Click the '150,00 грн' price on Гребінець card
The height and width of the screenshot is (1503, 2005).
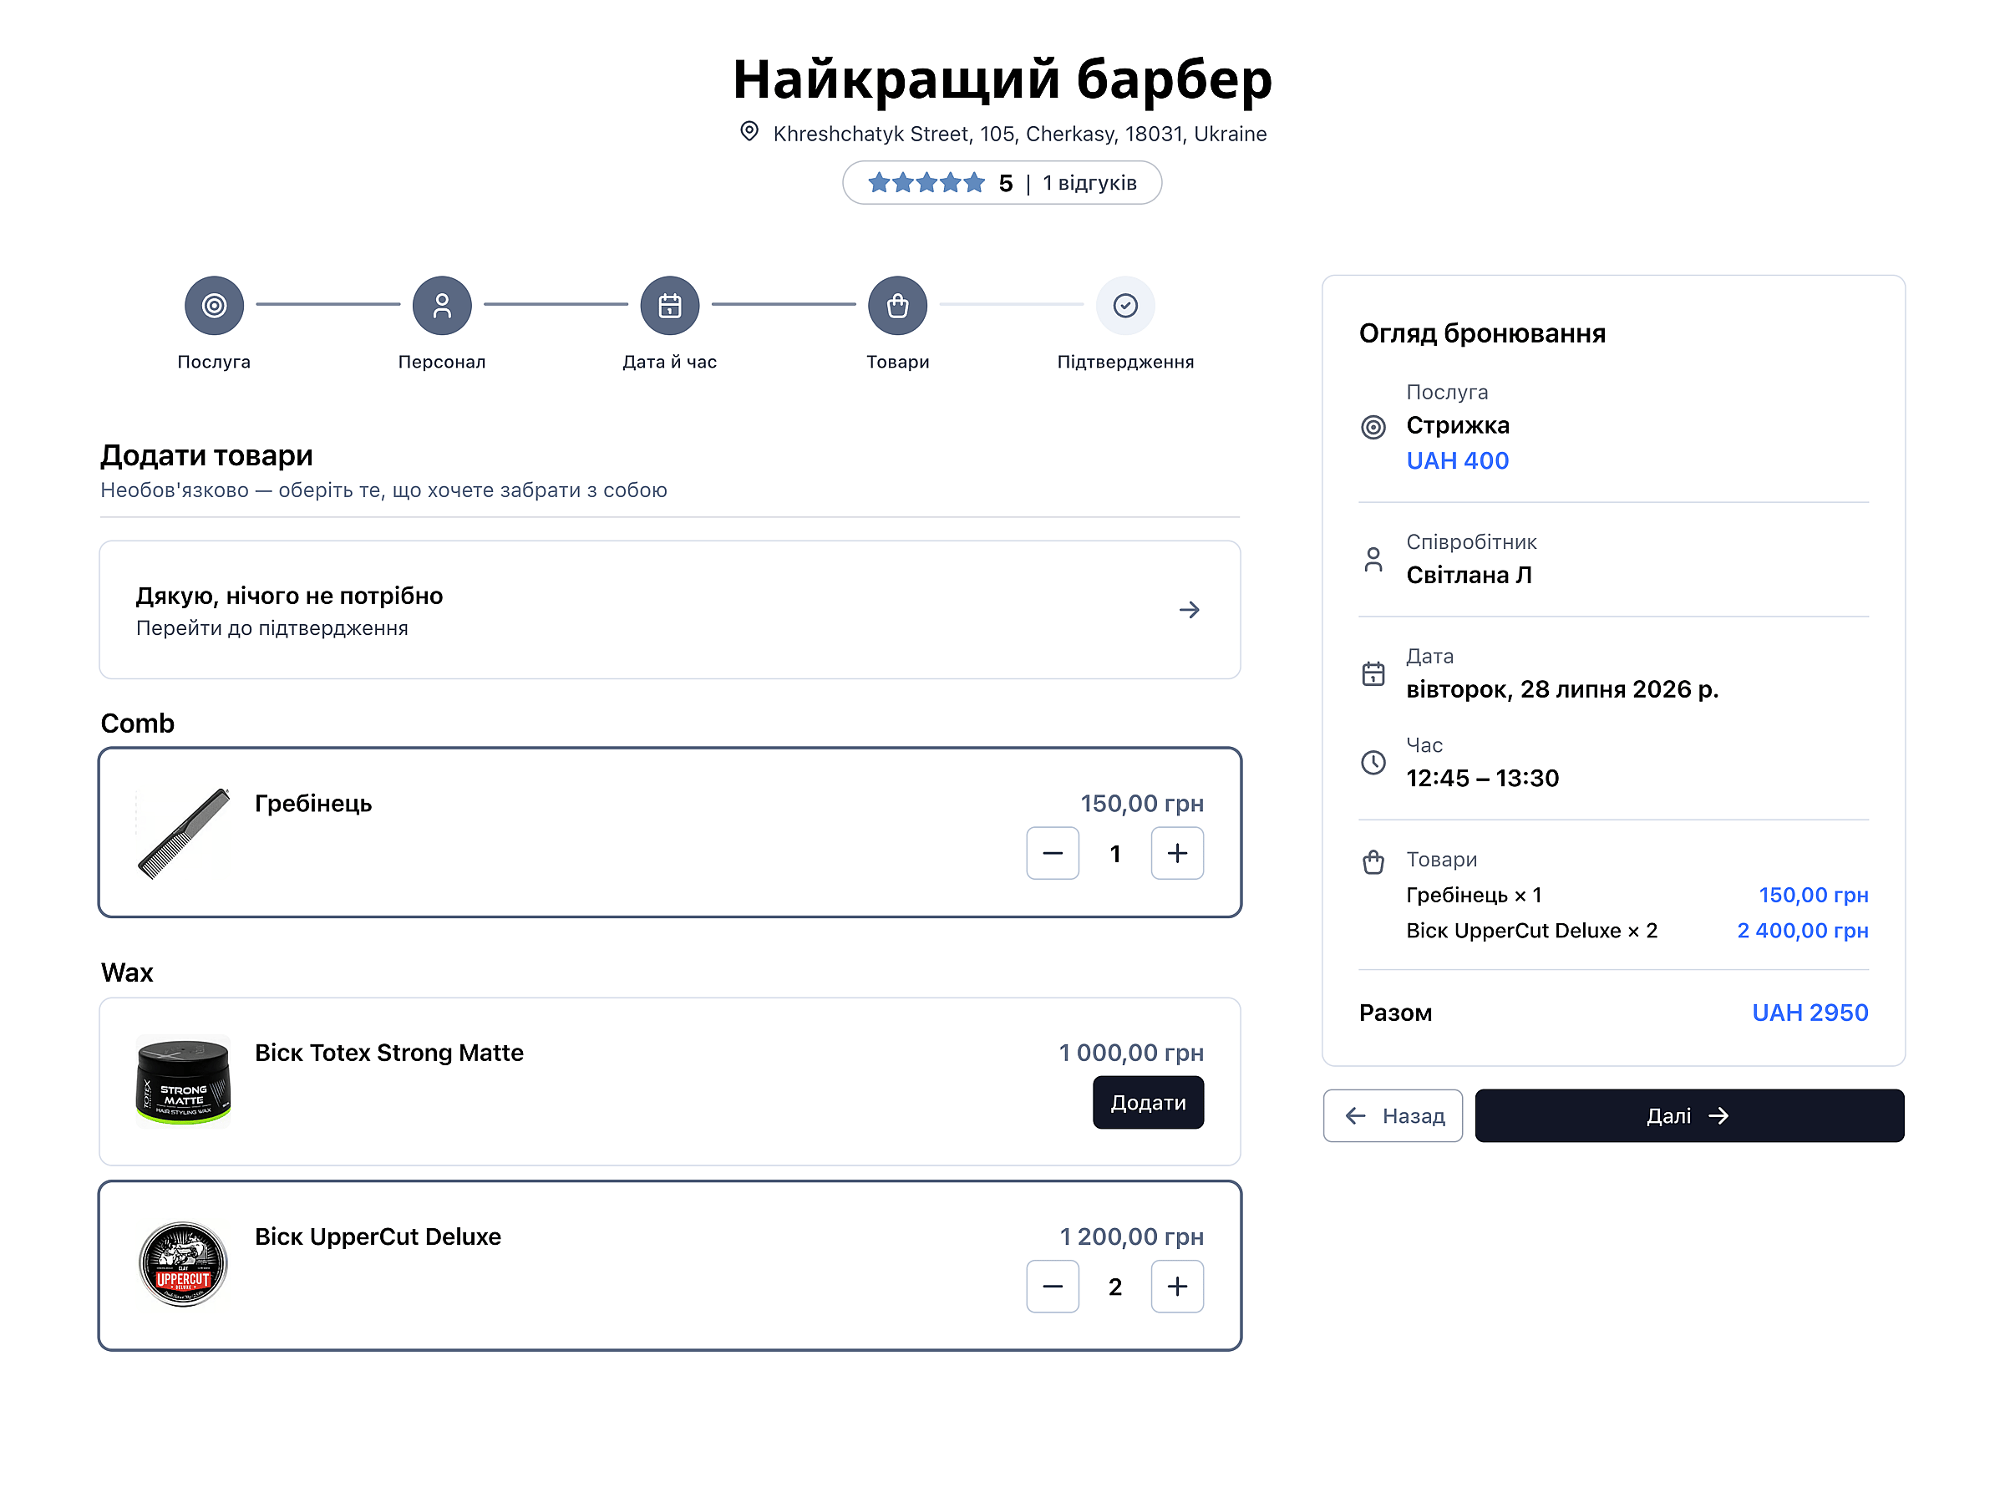[1142, 803]
